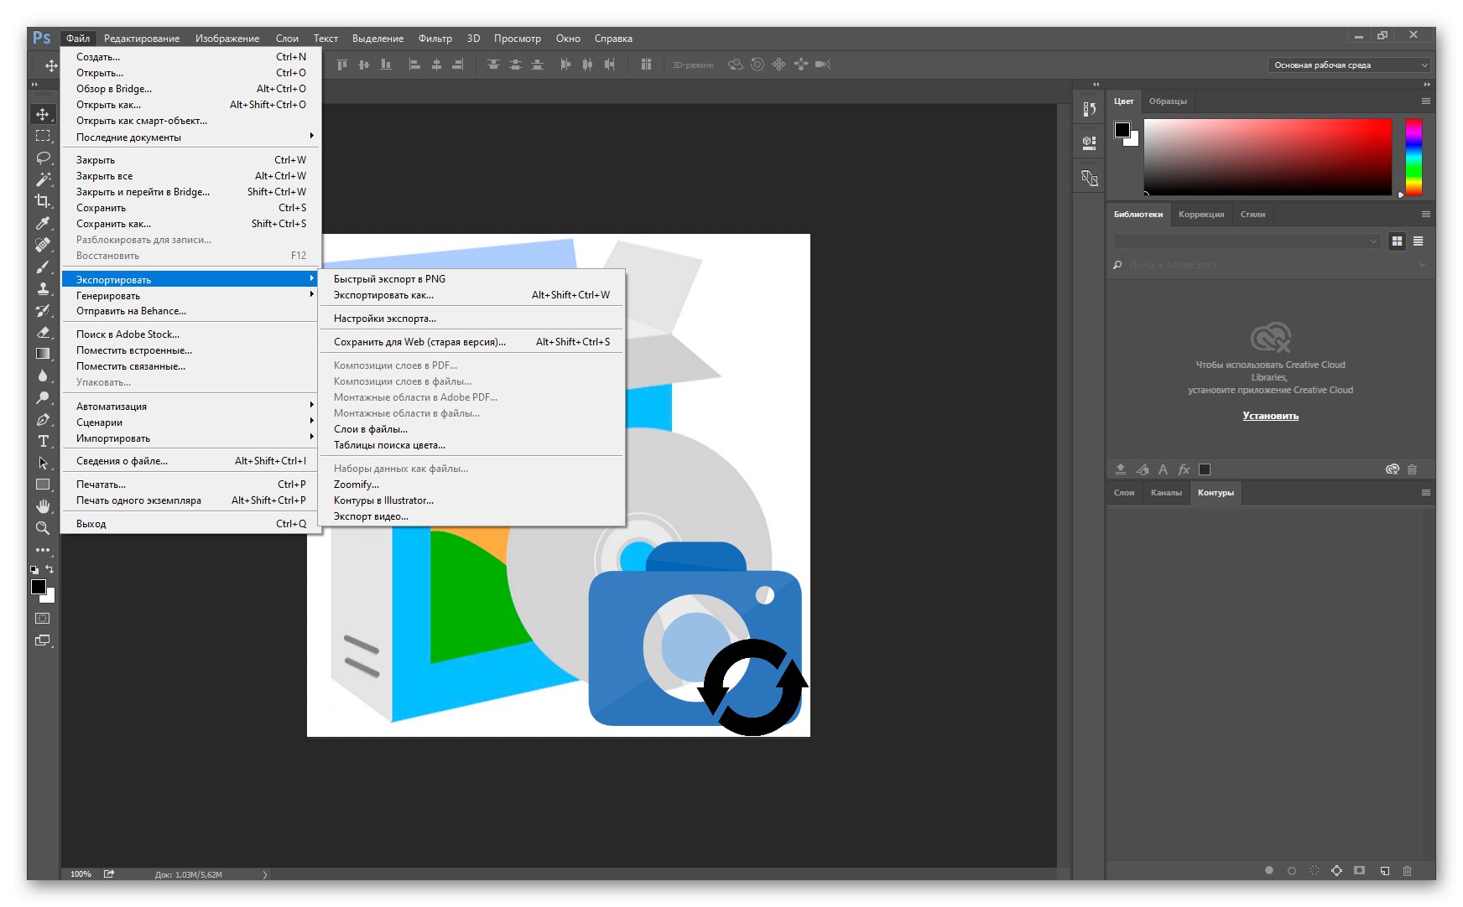
Task: Toggle Quick Mask mode icon
Action: pos(43,619)
